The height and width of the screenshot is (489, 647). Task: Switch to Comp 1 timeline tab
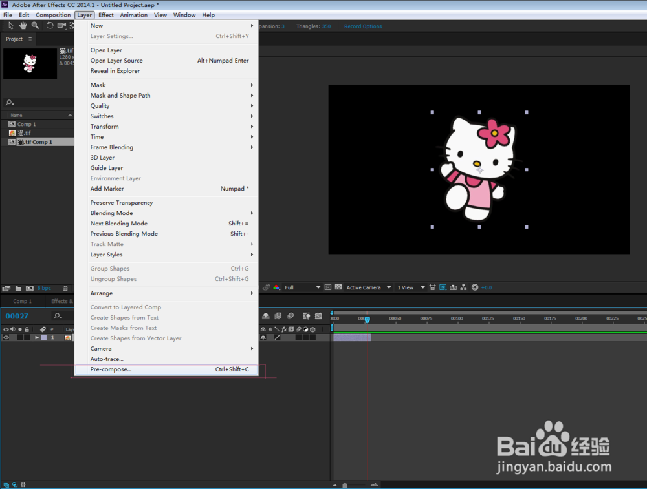click(x=22, y=301)
